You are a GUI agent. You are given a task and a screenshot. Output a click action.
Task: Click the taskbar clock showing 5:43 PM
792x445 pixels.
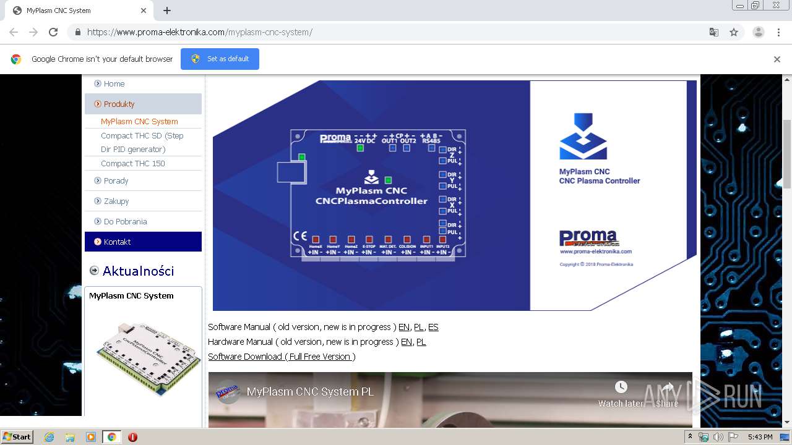pyautogui.click(x=759, y=437)
